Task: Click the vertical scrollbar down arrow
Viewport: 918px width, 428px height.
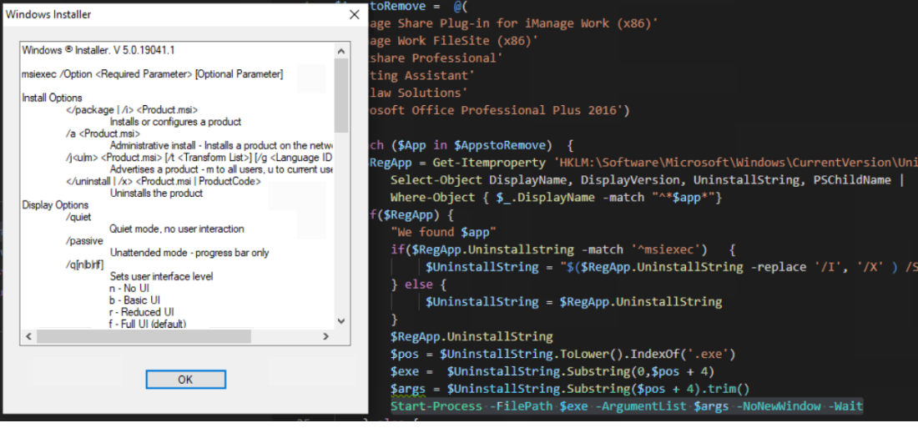Action: coord(341,321)
